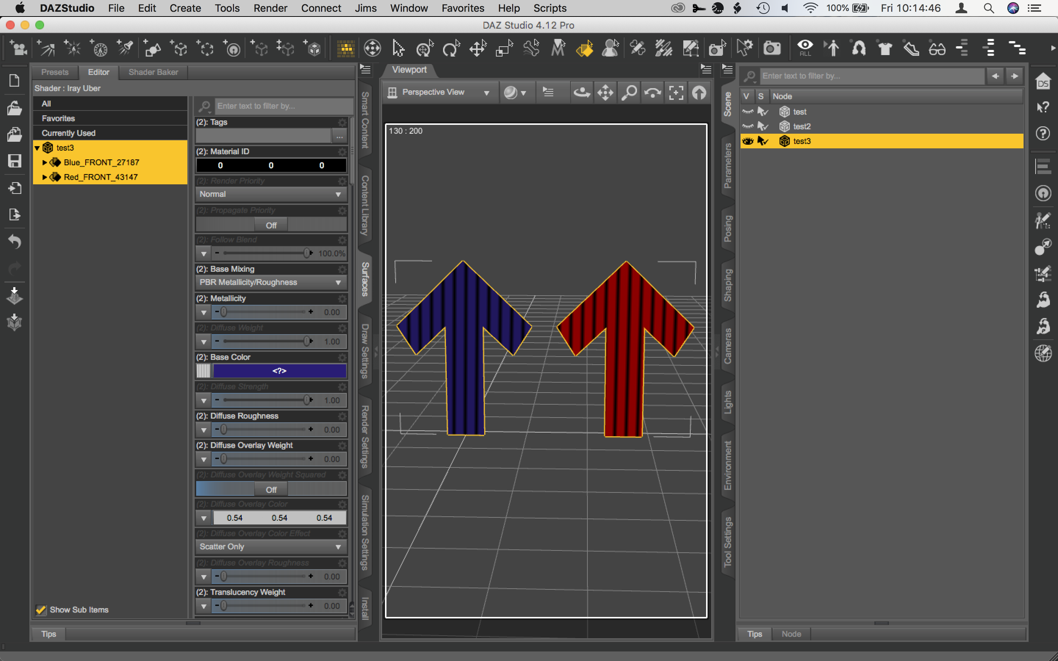The height and width of the screenshot is (661, 1058).
Task: Click the Base Color swatch
Action: [279, 370]
